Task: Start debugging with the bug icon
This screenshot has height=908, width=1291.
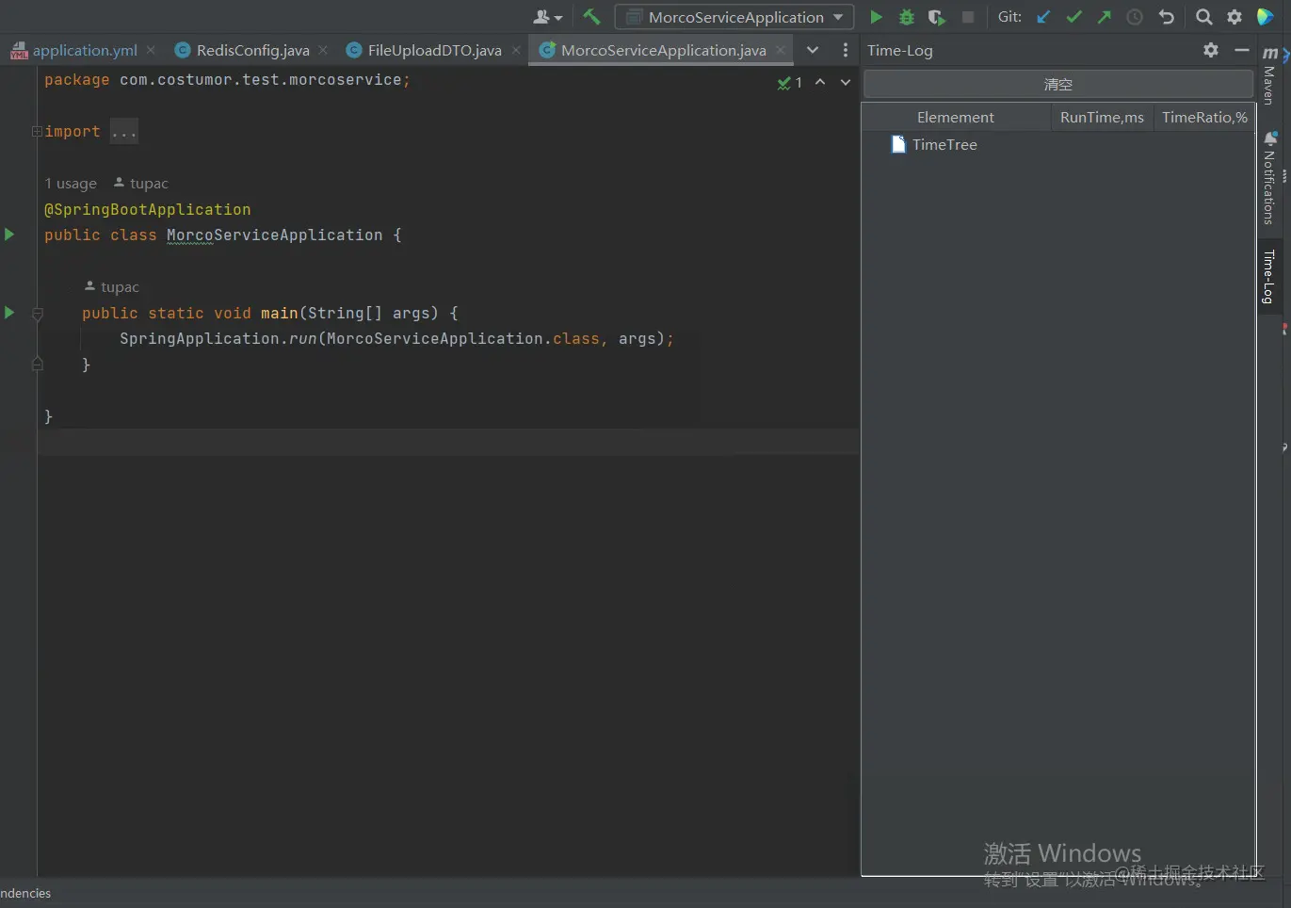Action: click(x=907, y=17)
